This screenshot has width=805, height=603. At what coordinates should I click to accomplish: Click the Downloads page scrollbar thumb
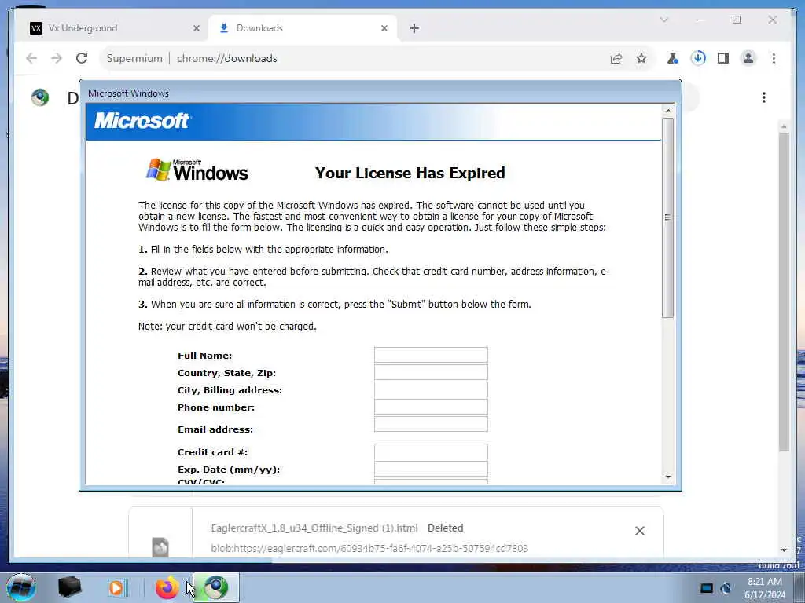(784, 291)
